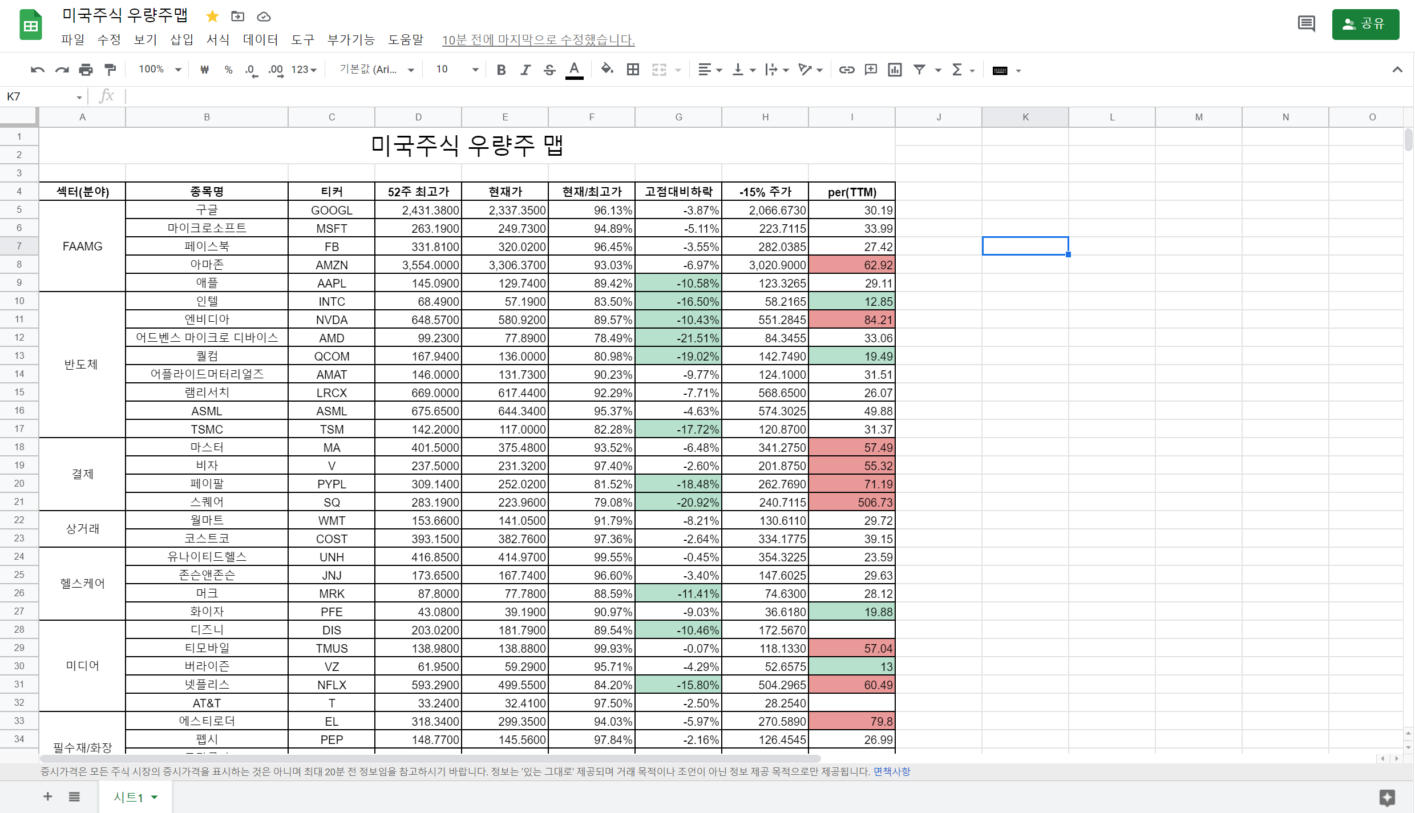Viewport: 1415px width, 813px height.
Task: Apply percent format
Action: pos(228,70)
